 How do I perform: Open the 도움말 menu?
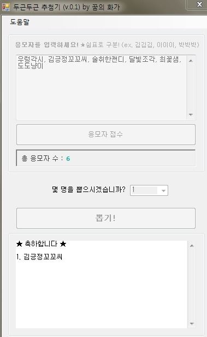tap(20, 22)
